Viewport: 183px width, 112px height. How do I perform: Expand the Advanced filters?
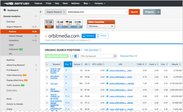click(x=129, y=56)
